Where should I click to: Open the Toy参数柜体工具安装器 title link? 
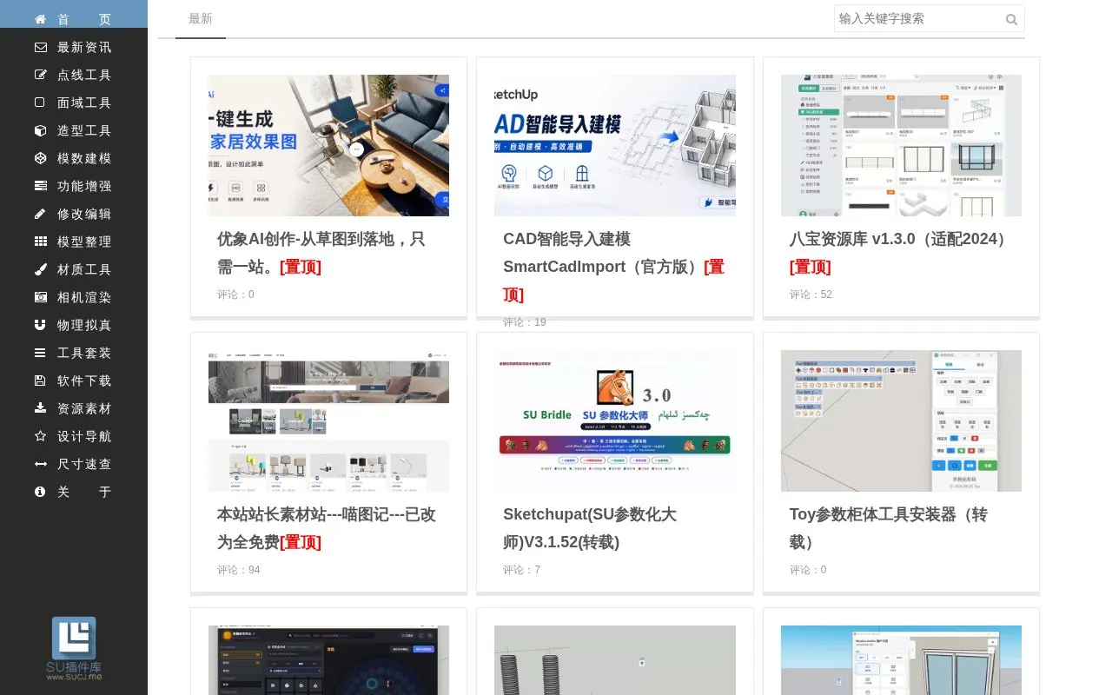pos(888,528)
